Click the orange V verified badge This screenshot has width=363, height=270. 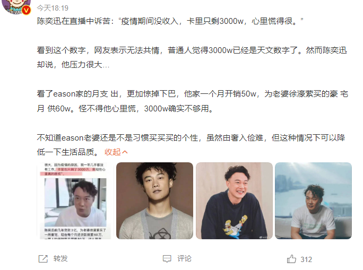pyautogui.click(x=27, y=10)
